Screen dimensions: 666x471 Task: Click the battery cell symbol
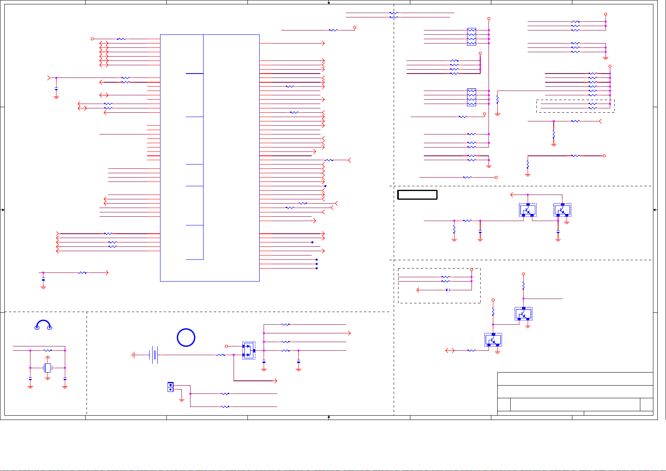click(154, 355)
